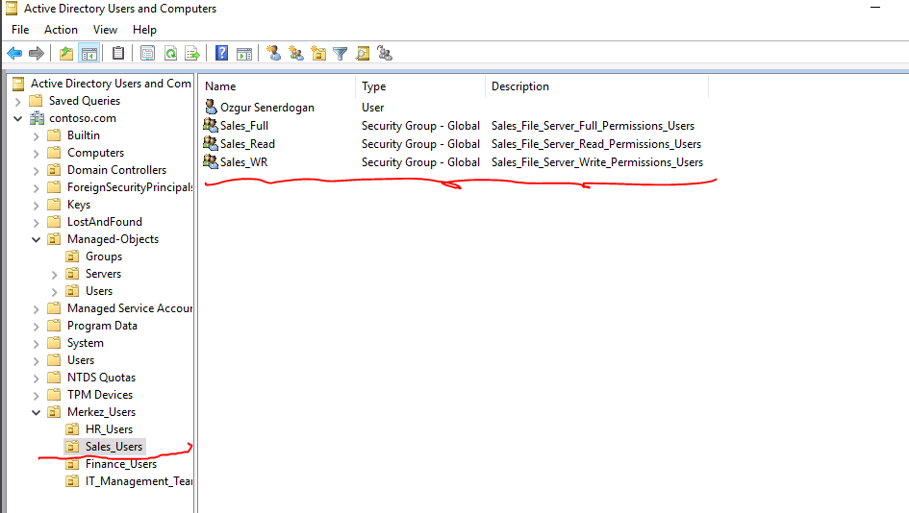Toggle the Show/Hide Console Tree icon
This screenshot has width=909, height=513.
tap(89, 54)
